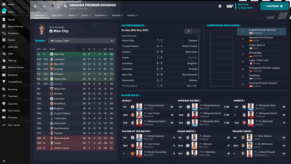Open Data Hub icon in sidebar
The image size is (291, 164).
coord(4,47)
